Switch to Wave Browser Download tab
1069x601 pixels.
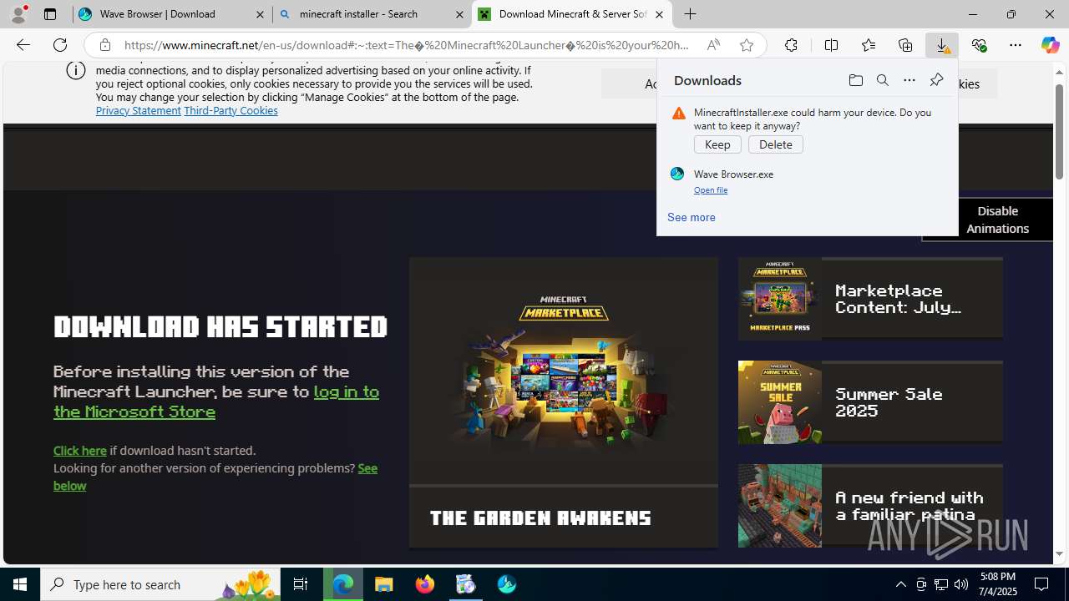point(172,14)
